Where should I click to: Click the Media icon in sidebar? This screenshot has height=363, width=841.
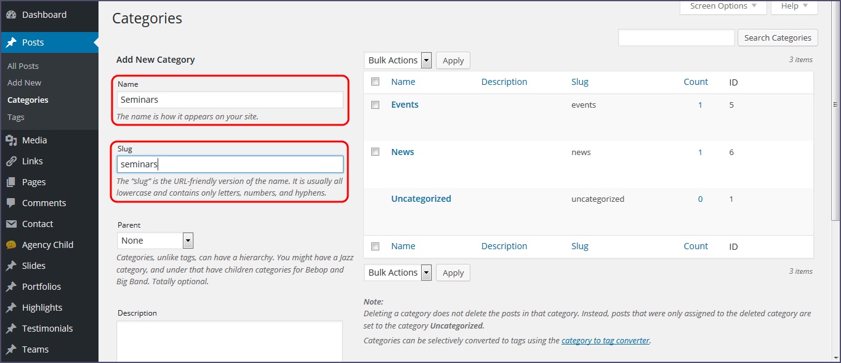tap(11, 140)
